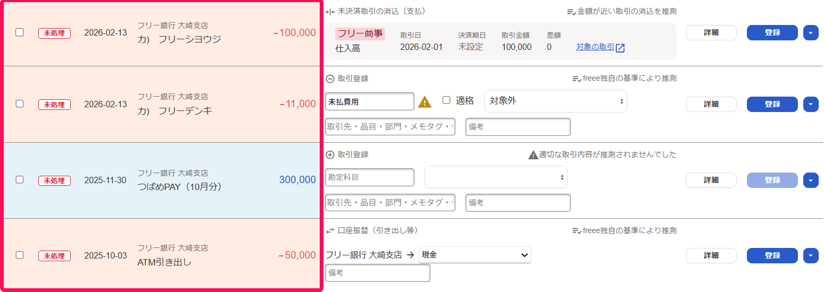The height and width of the screenshot is (292, 824).
Task: Click the empty 勘定科目 field
Action: click(x=370, y=177)
